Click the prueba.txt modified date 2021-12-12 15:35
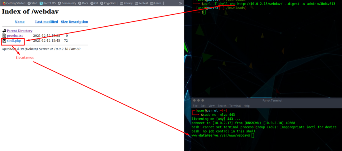The height and width of the screenshot is (151, 342). 47,36
